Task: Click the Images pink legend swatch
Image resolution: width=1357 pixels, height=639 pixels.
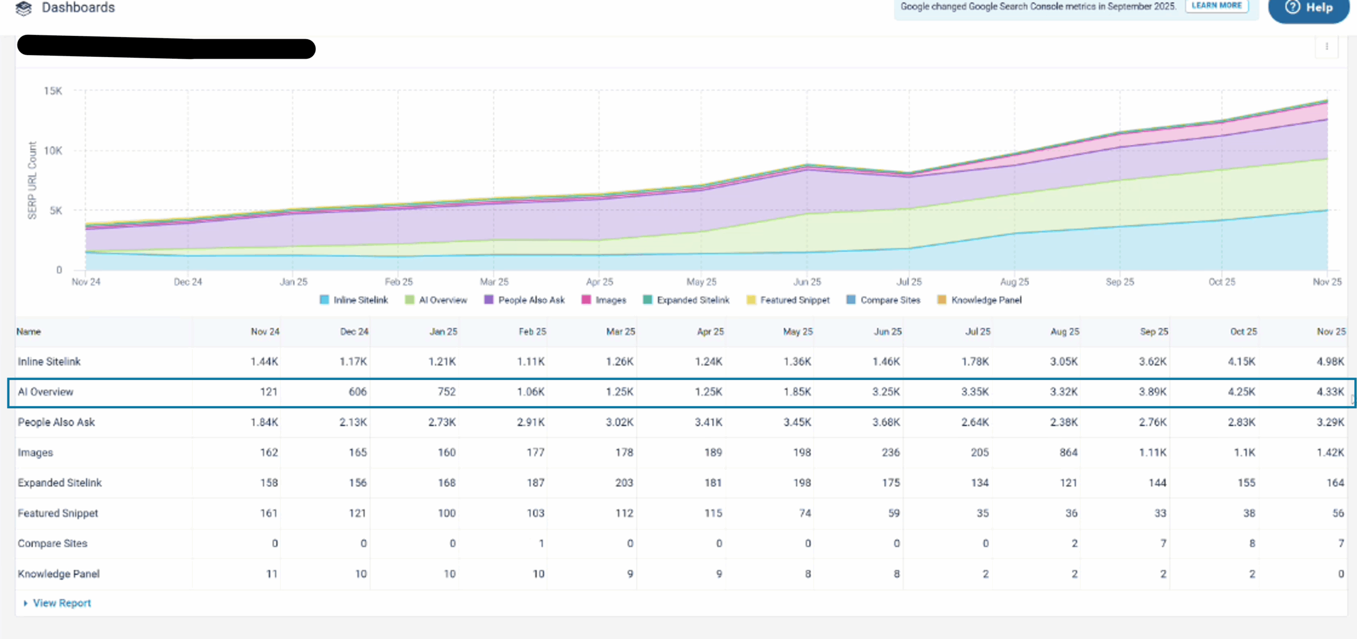Action: 586,300
